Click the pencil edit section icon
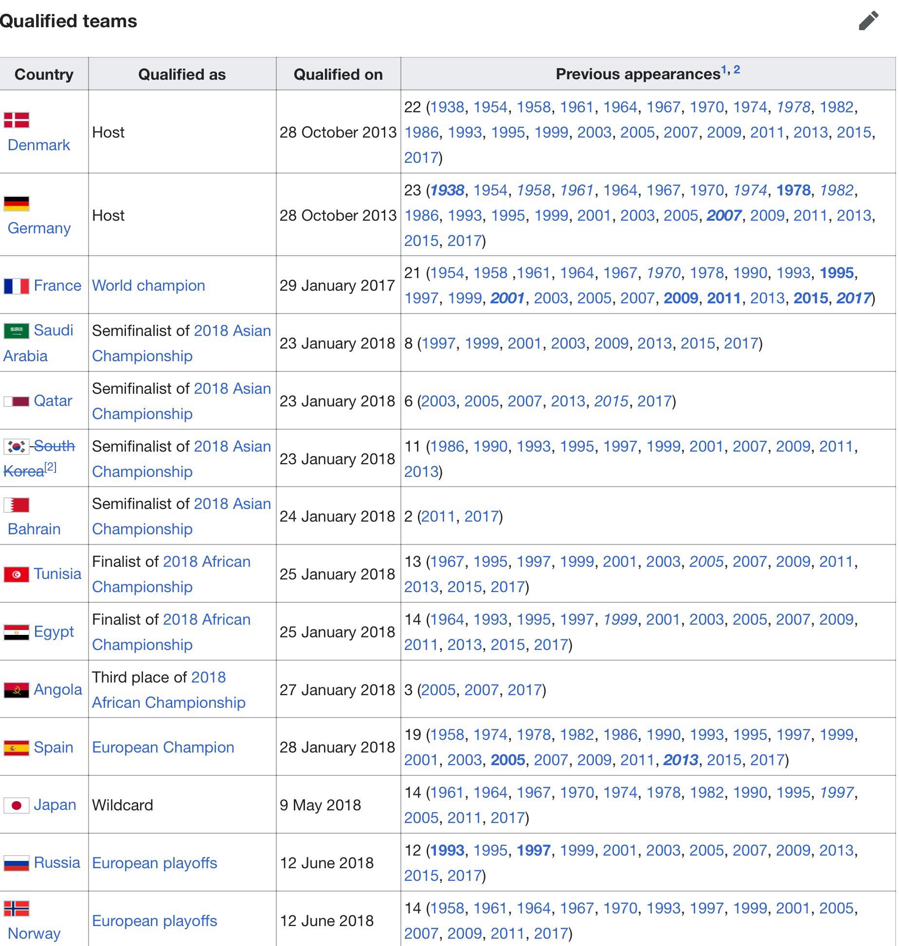 (868, 21)
